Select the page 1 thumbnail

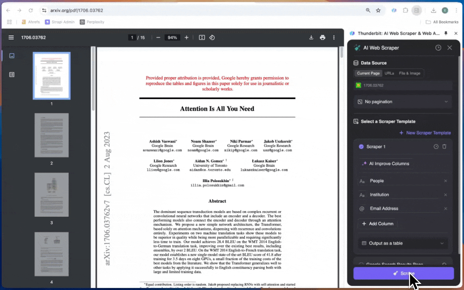tap(52, 76)
